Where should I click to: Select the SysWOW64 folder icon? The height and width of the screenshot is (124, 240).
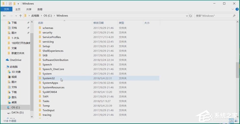click(40, 92)
